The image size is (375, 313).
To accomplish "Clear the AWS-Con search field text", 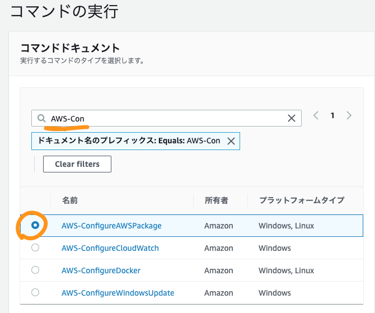I will (291, 118).
